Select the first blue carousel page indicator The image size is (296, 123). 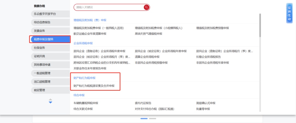pyautogui.click(x=144, y=119)
